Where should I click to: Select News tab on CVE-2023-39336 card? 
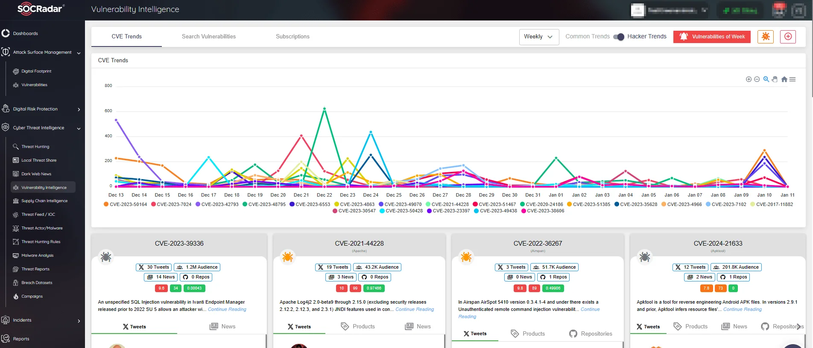222,326
